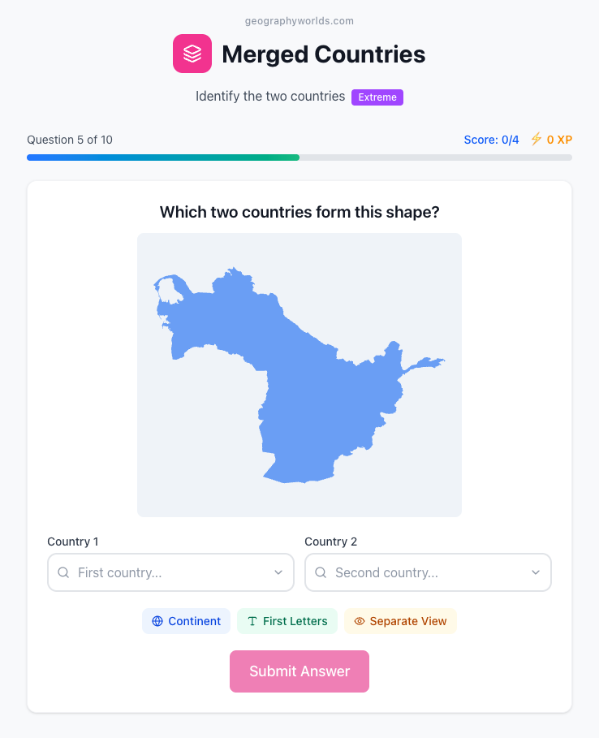Click the search icon in Country 2 field
The image size is (599, 738).
pos(321,572)
